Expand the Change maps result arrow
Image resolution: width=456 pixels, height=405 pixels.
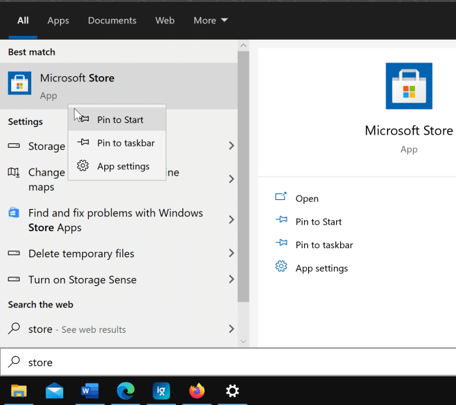(x=231, y=179)
